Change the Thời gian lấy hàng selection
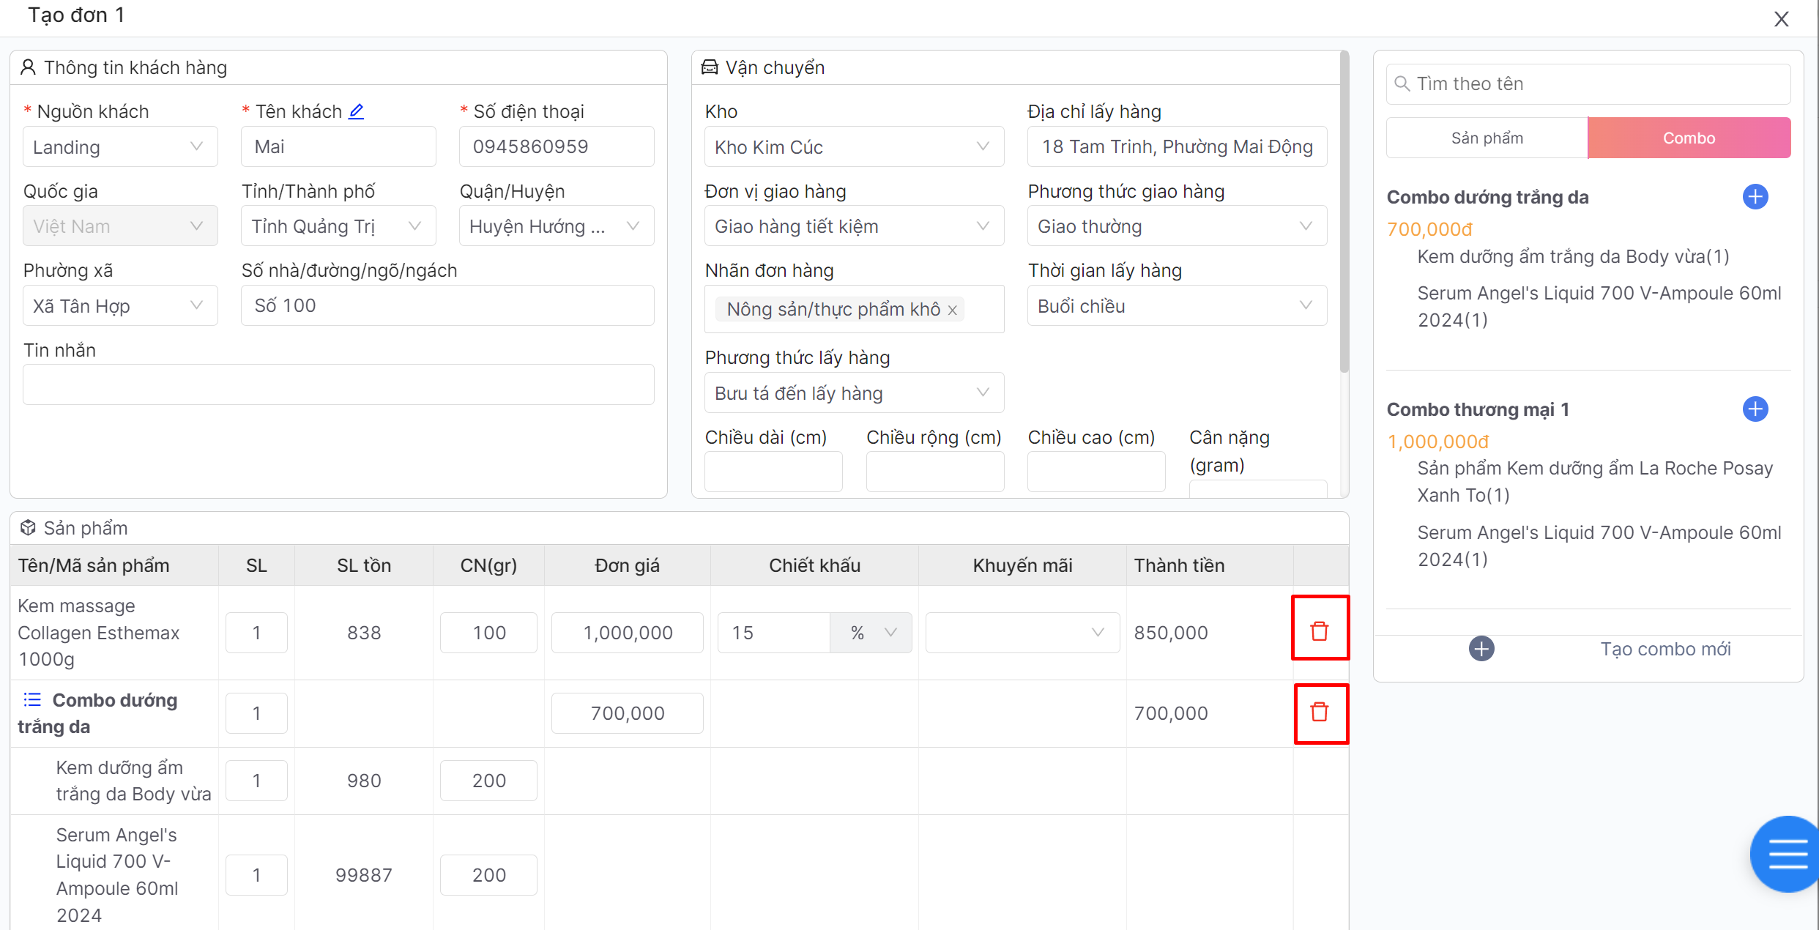The width and height of the screenshot is (1819, 930). pyautogui.click(x=1176, y=306)
